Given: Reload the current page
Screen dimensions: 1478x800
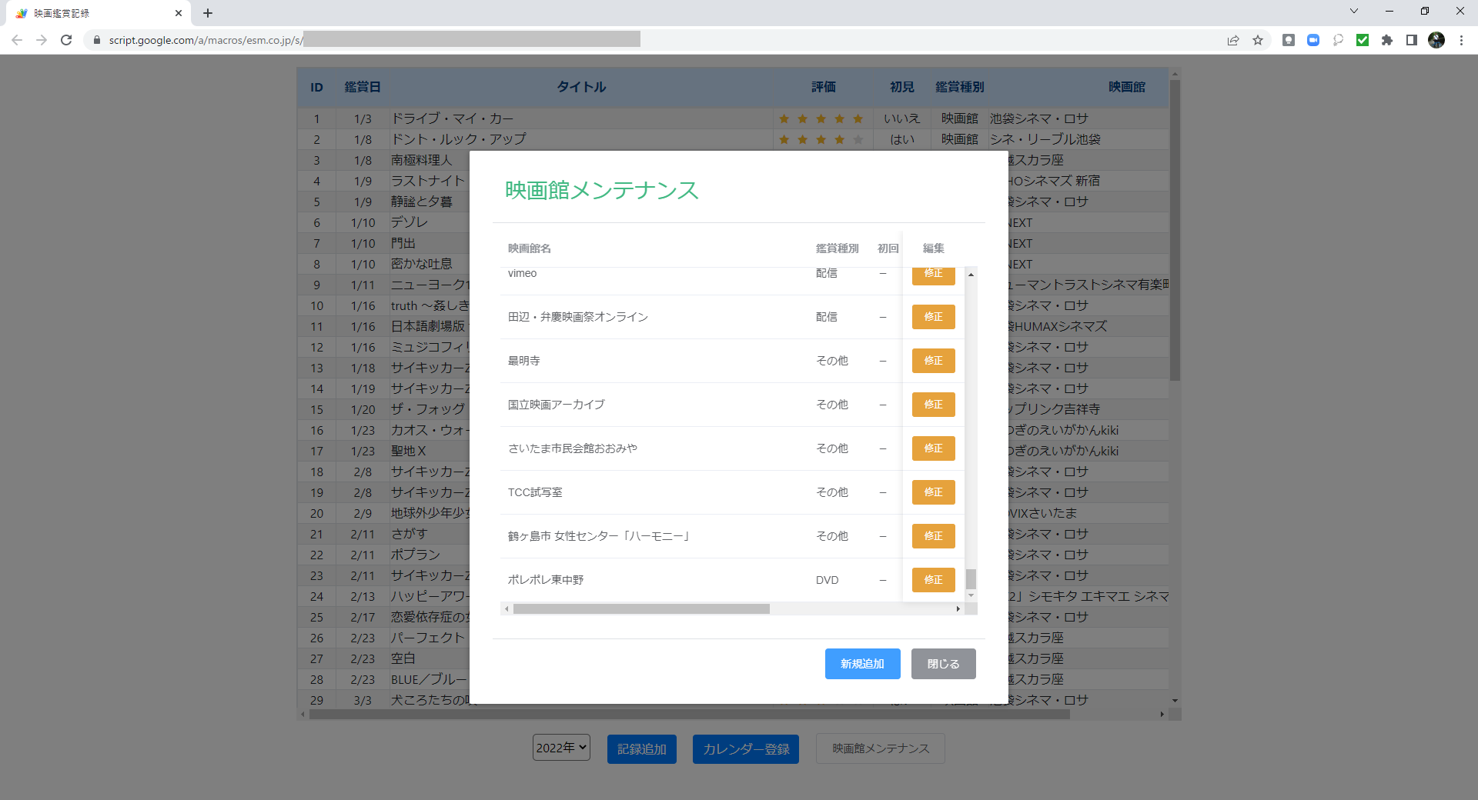Looking at the screenshot, I should pyautogui.click(x=66, y=40).
